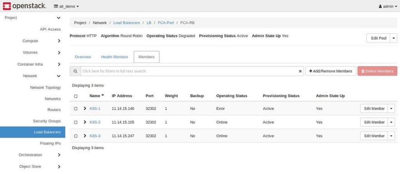
Task: Select Load Balancers in the sidebar
Action: [x=33, y=132]
